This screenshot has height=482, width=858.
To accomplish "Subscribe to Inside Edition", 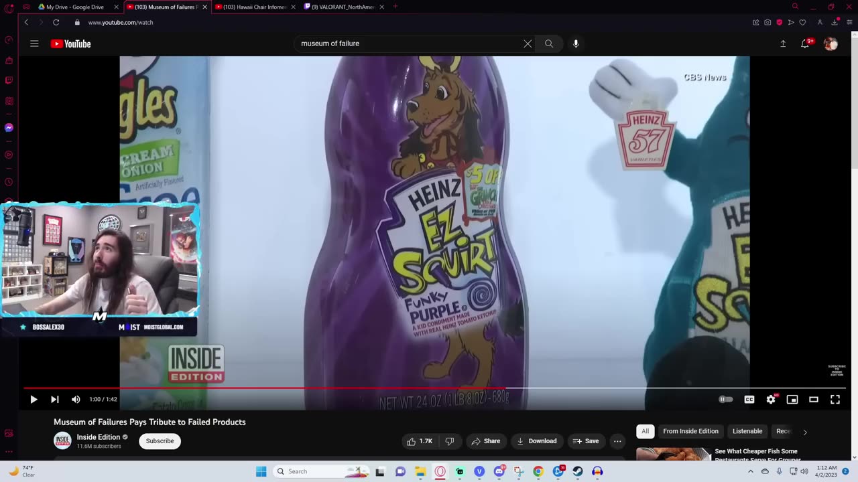I will [x=160, y=441].
